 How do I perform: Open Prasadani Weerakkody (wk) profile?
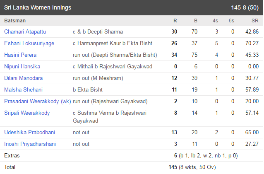pyautogui.click(x=38, y=101)
